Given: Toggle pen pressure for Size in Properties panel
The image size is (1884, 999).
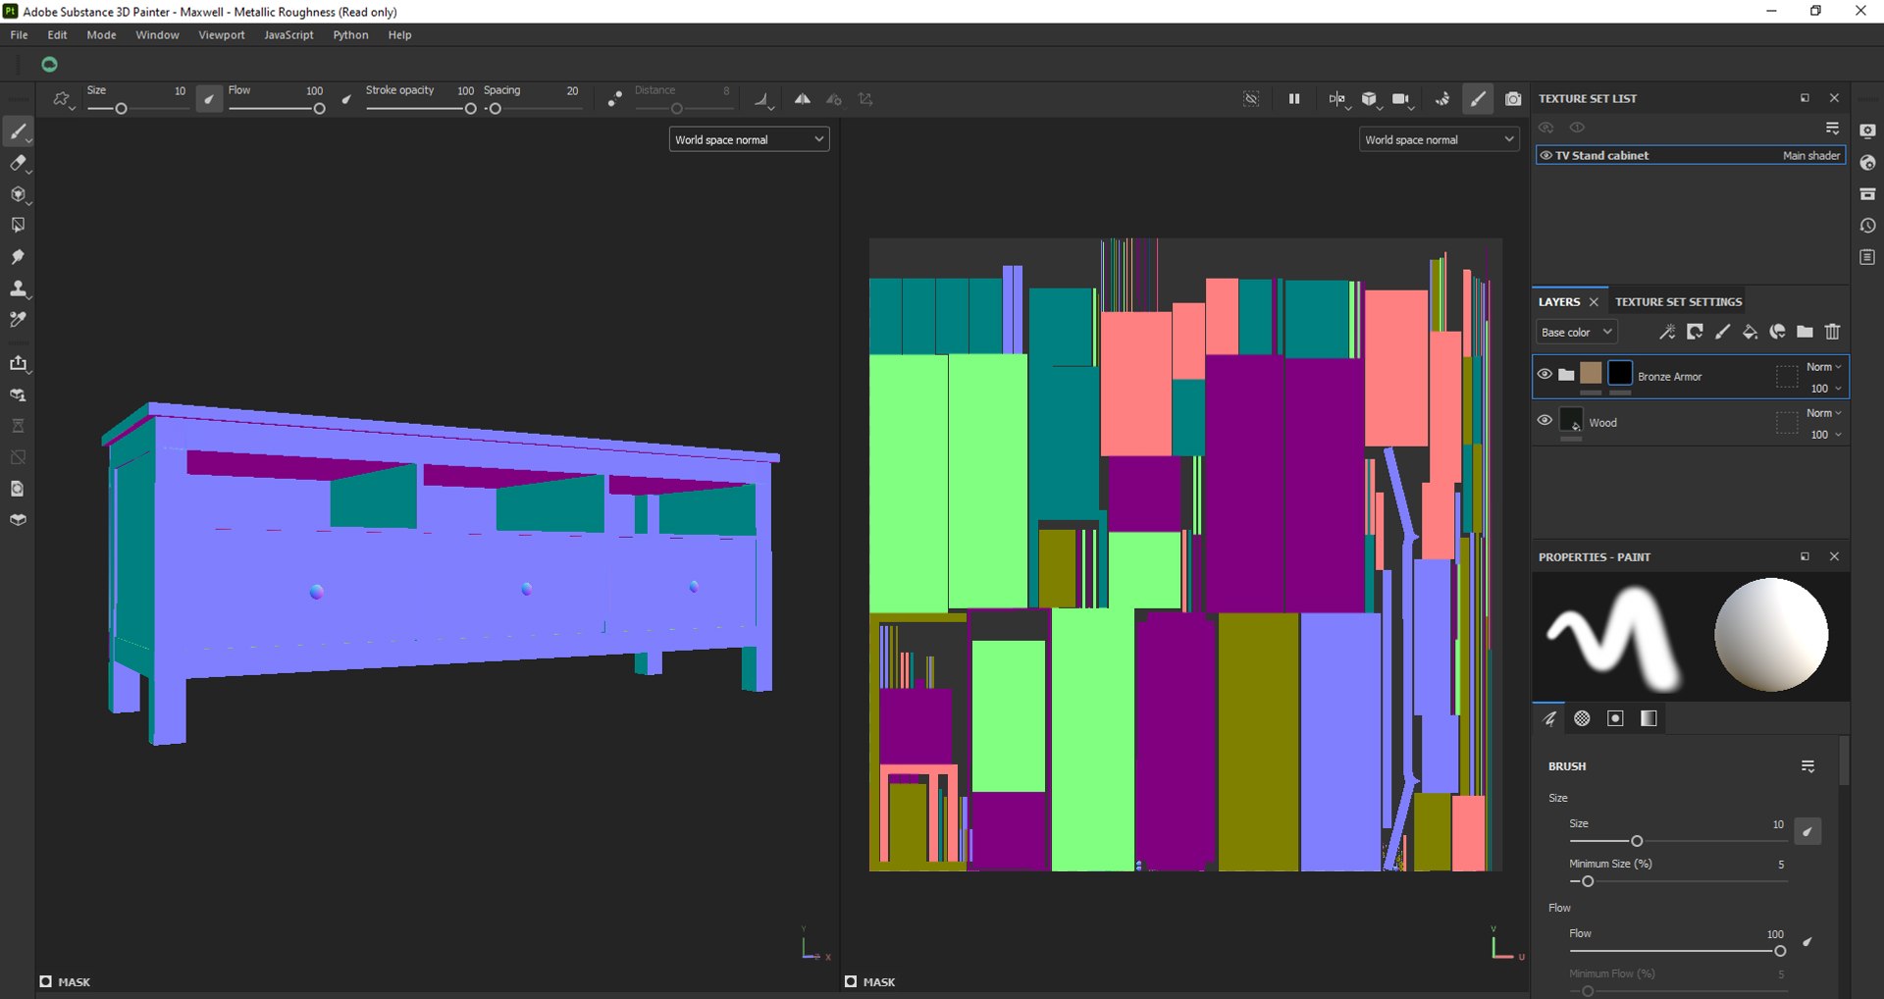Looking at the screenshot, I should (1807, 831).
